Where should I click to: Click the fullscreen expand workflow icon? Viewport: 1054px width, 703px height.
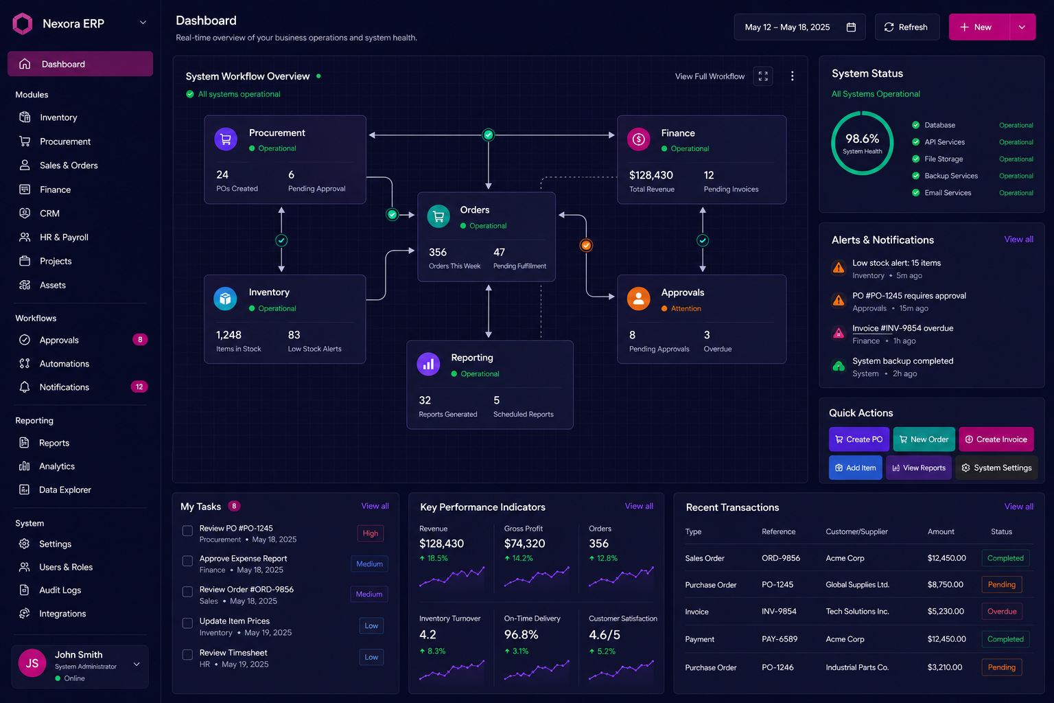[x=763, y=76]
